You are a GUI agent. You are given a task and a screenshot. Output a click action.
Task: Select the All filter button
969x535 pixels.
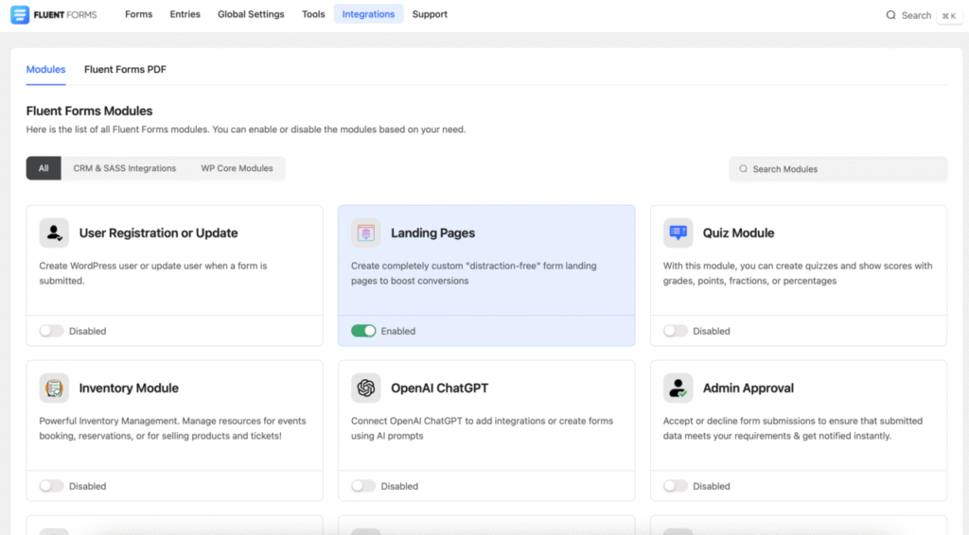pyautogui.click(x=44, y=168)
